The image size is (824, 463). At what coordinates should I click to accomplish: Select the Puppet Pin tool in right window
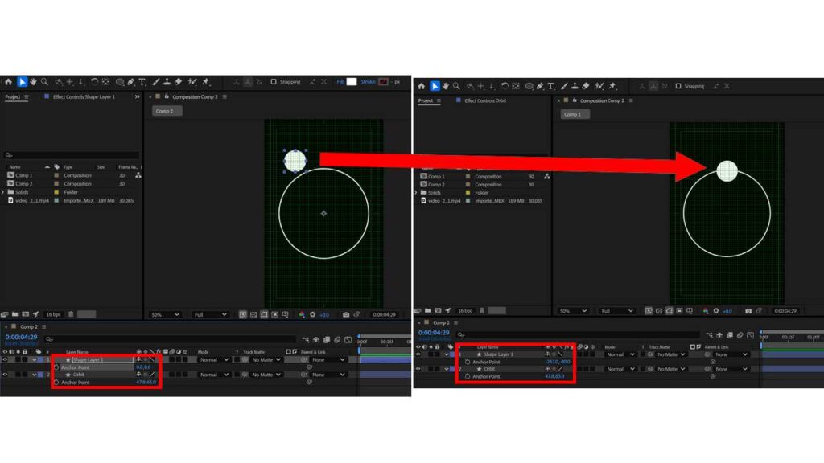[612, 86]
